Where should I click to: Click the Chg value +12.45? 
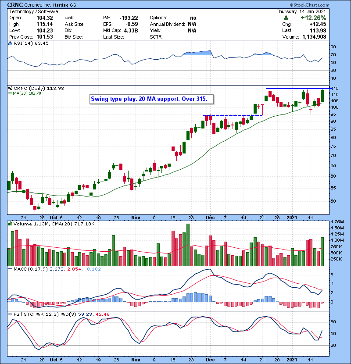[x=318, y=24]
